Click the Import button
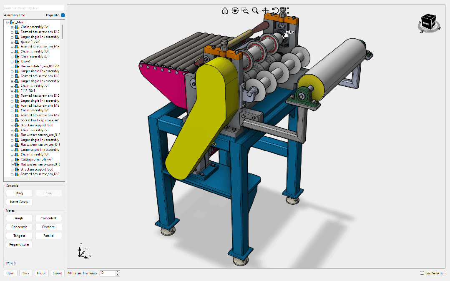Image resolution: width=450 pixels, height=281 pixels. (42, 273)
